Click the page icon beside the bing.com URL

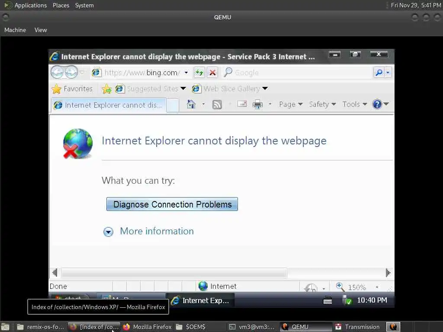[x=96, y=73]
